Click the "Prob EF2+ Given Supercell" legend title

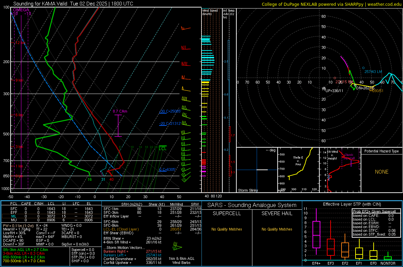click(374, 211)
